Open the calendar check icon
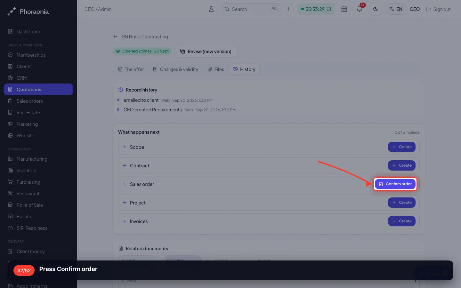This screenshot has height=288, width=461. click(344, 9)
